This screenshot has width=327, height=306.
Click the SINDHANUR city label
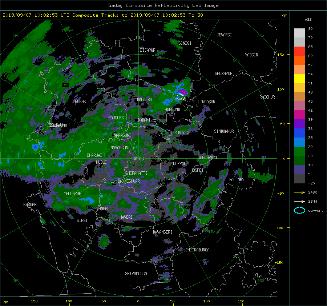point(224,131)
